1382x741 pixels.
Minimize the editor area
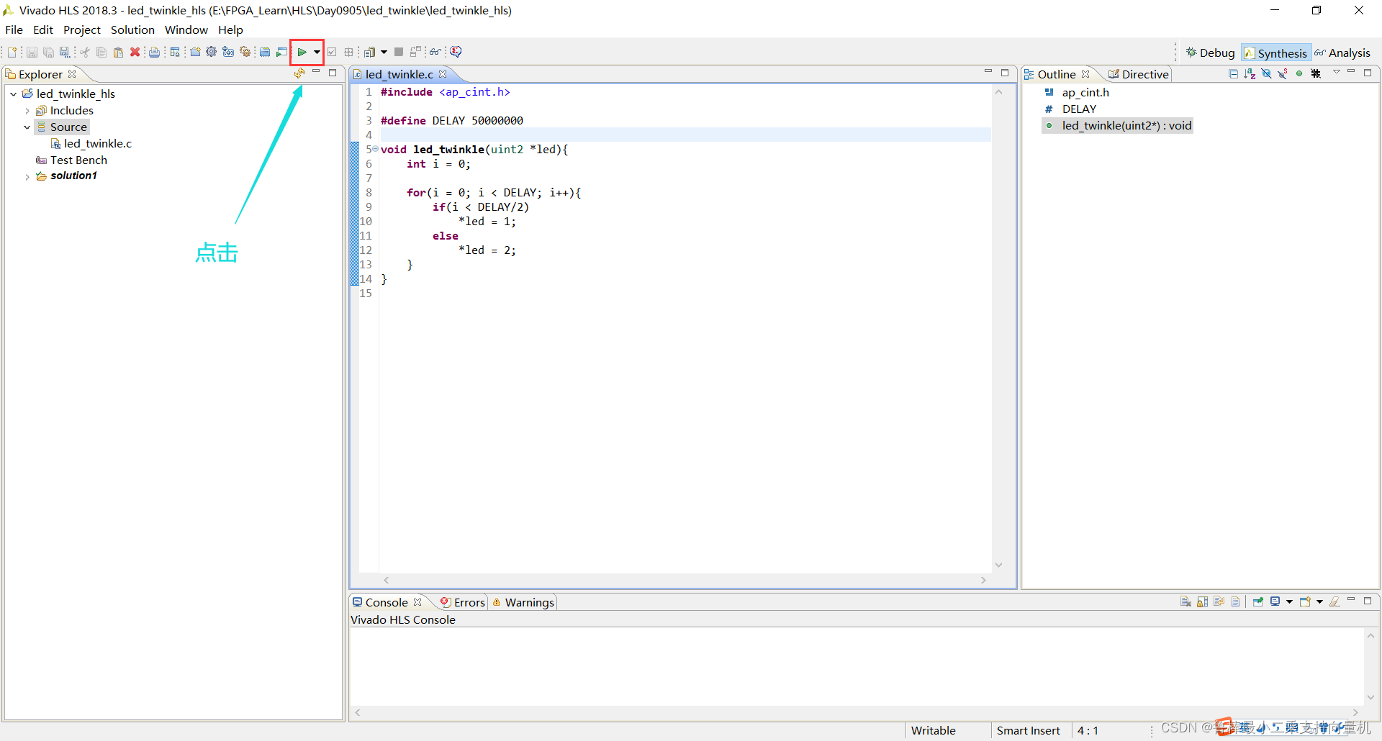(988, 72)
